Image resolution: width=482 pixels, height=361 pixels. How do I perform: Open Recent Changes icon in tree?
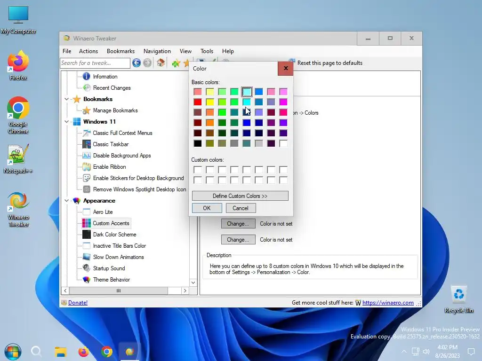click(87, 88)
